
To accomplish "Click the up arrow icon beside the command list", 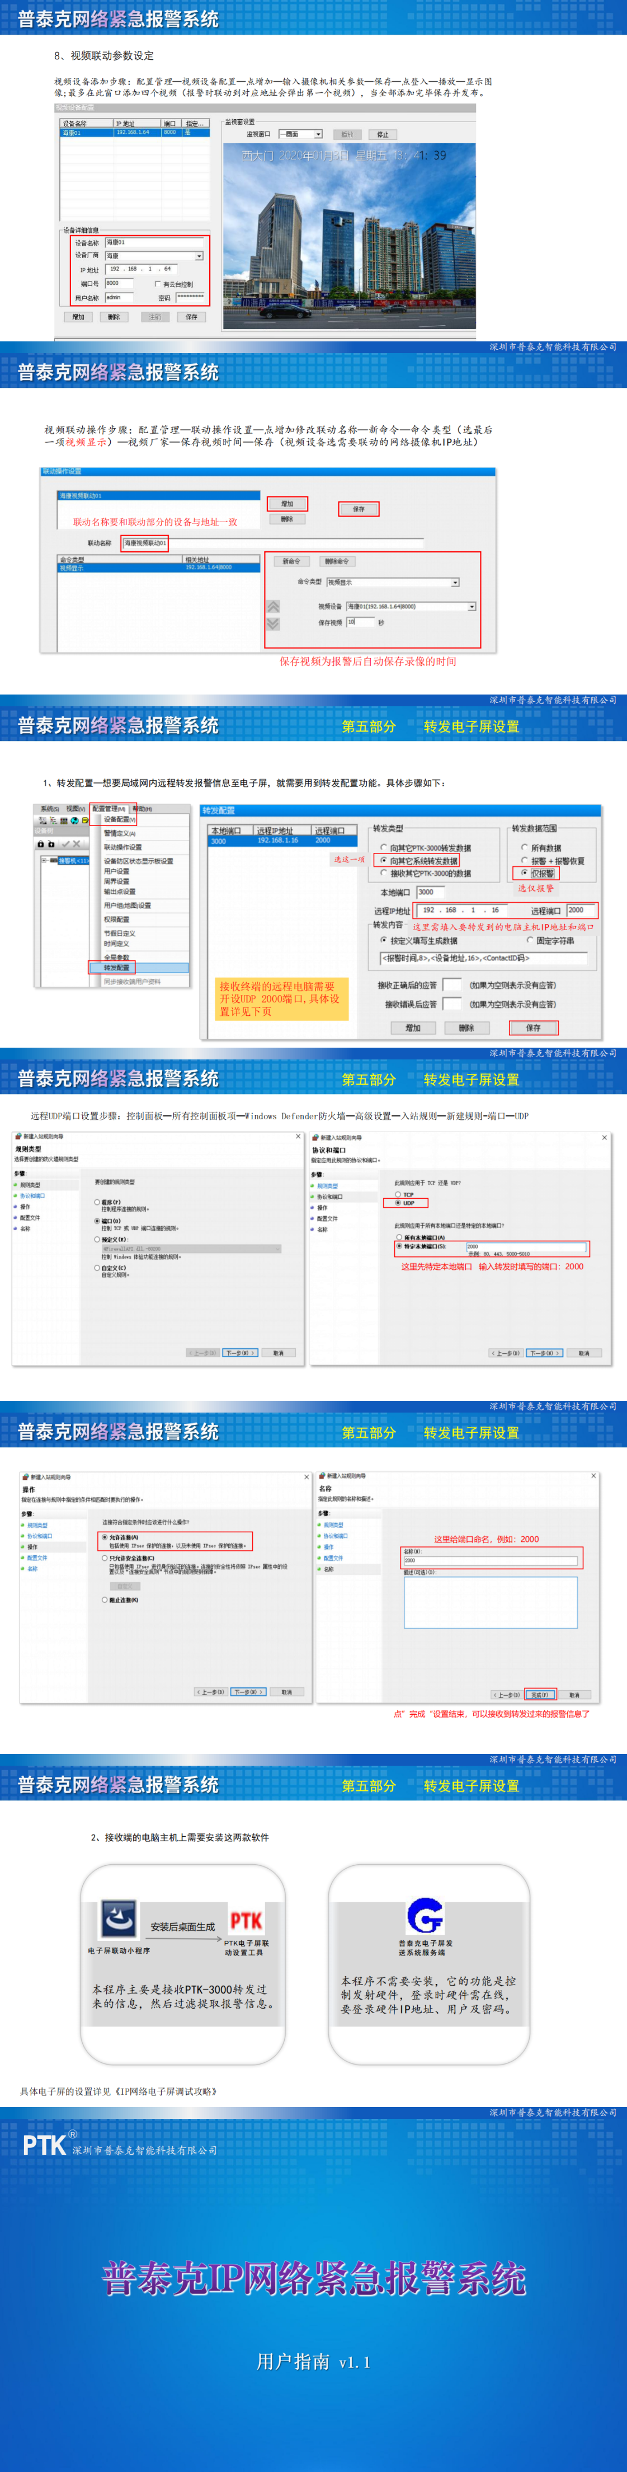I will (x=274, y=607).
